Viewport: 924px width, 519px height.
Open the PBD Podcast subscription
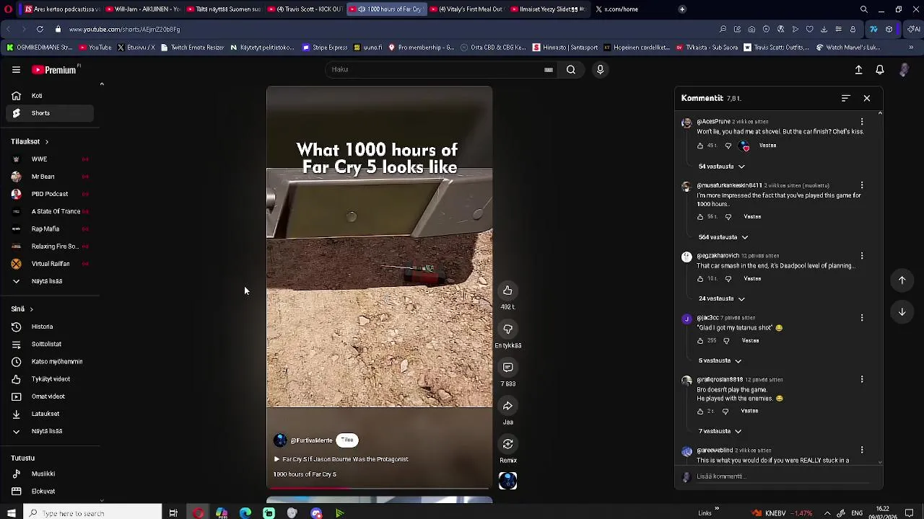[x=49, y=194]
